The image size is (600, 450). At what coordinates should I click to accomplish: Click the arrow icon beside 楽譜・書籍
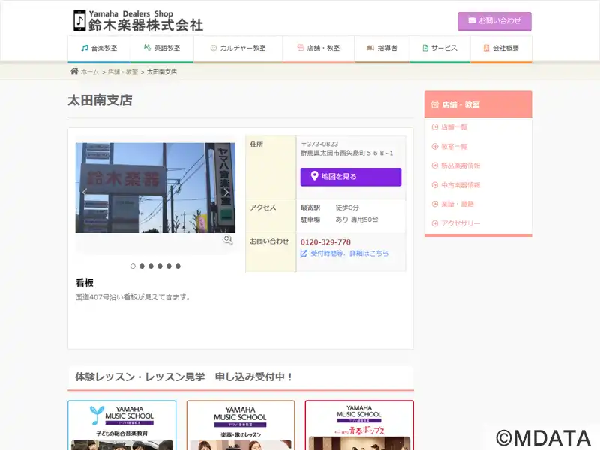[435, 204]
